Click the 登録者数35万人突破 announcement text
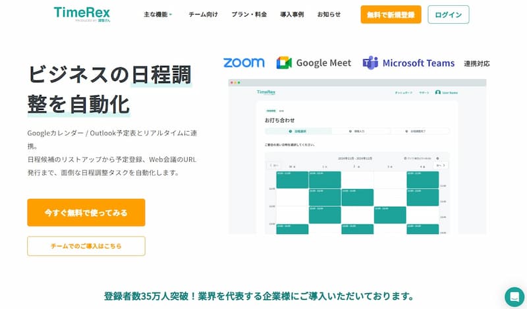The width and height of the screenshot is (527, 309). pyautogui.click(x=259, y=296)
